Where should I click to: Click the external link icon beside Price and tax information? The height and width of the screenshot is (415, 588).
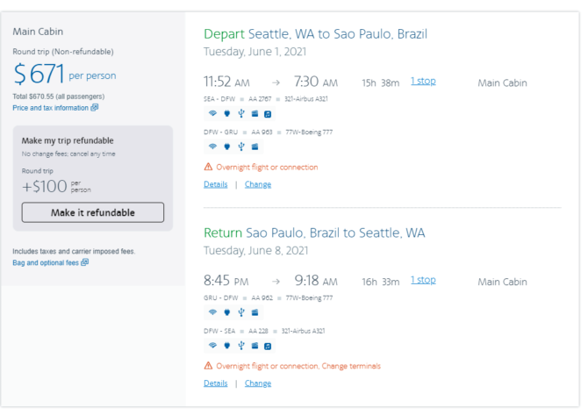[x=95, y=108]
